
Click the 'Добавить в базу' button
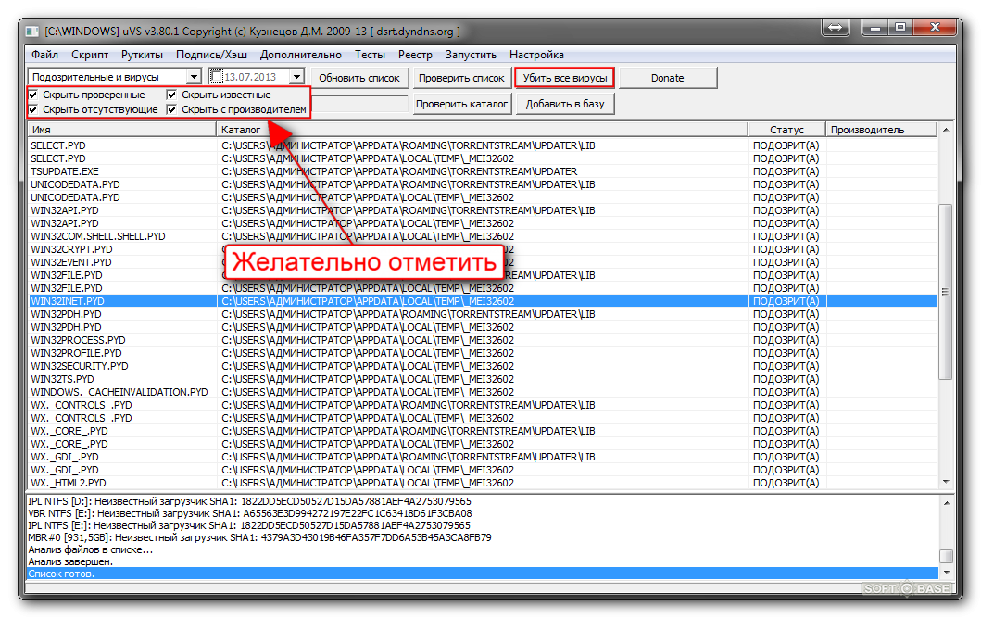564,104
